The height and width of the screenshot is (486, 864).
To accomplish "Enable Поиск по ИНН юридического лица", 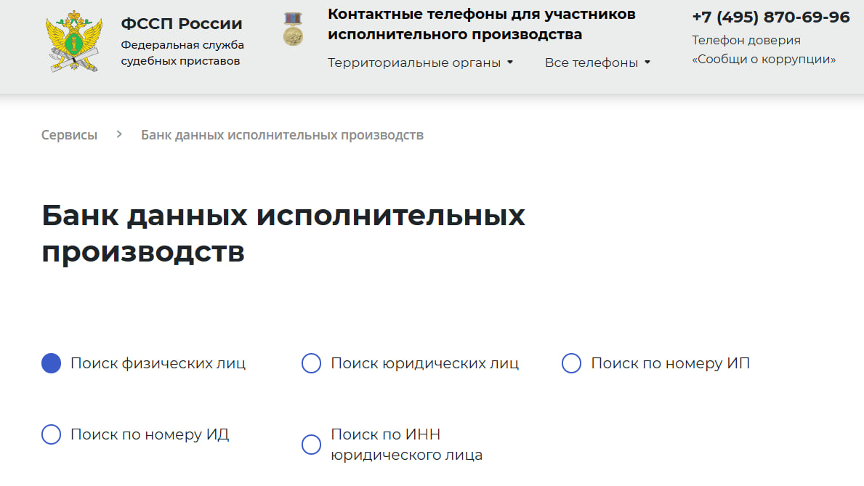I will [311, 445].
